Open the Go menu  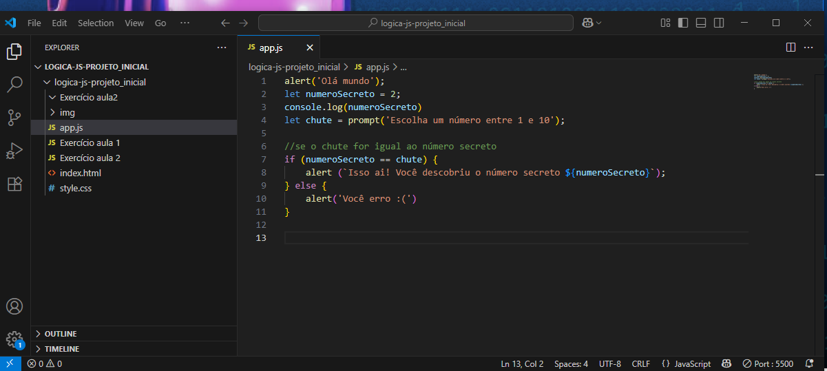click(160, 23)
